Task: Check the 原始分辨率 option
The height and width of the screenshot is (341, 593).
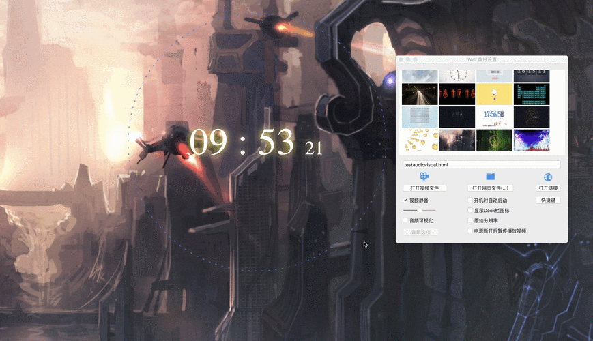Action: pos(469,221)
